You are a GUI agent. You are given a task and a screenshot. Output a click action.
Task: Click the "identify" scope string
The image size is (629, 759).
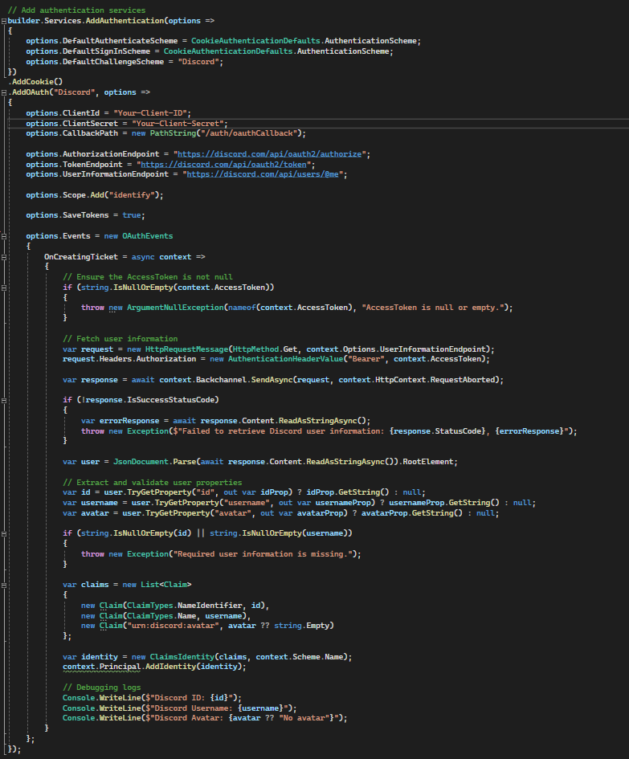(132, 195)
